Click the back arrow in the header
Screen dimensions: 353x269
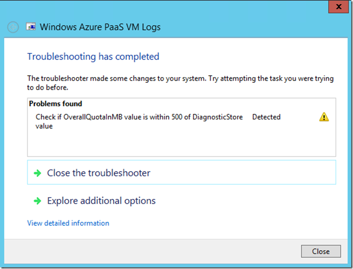pyautogui.click(x=13, y=27)
